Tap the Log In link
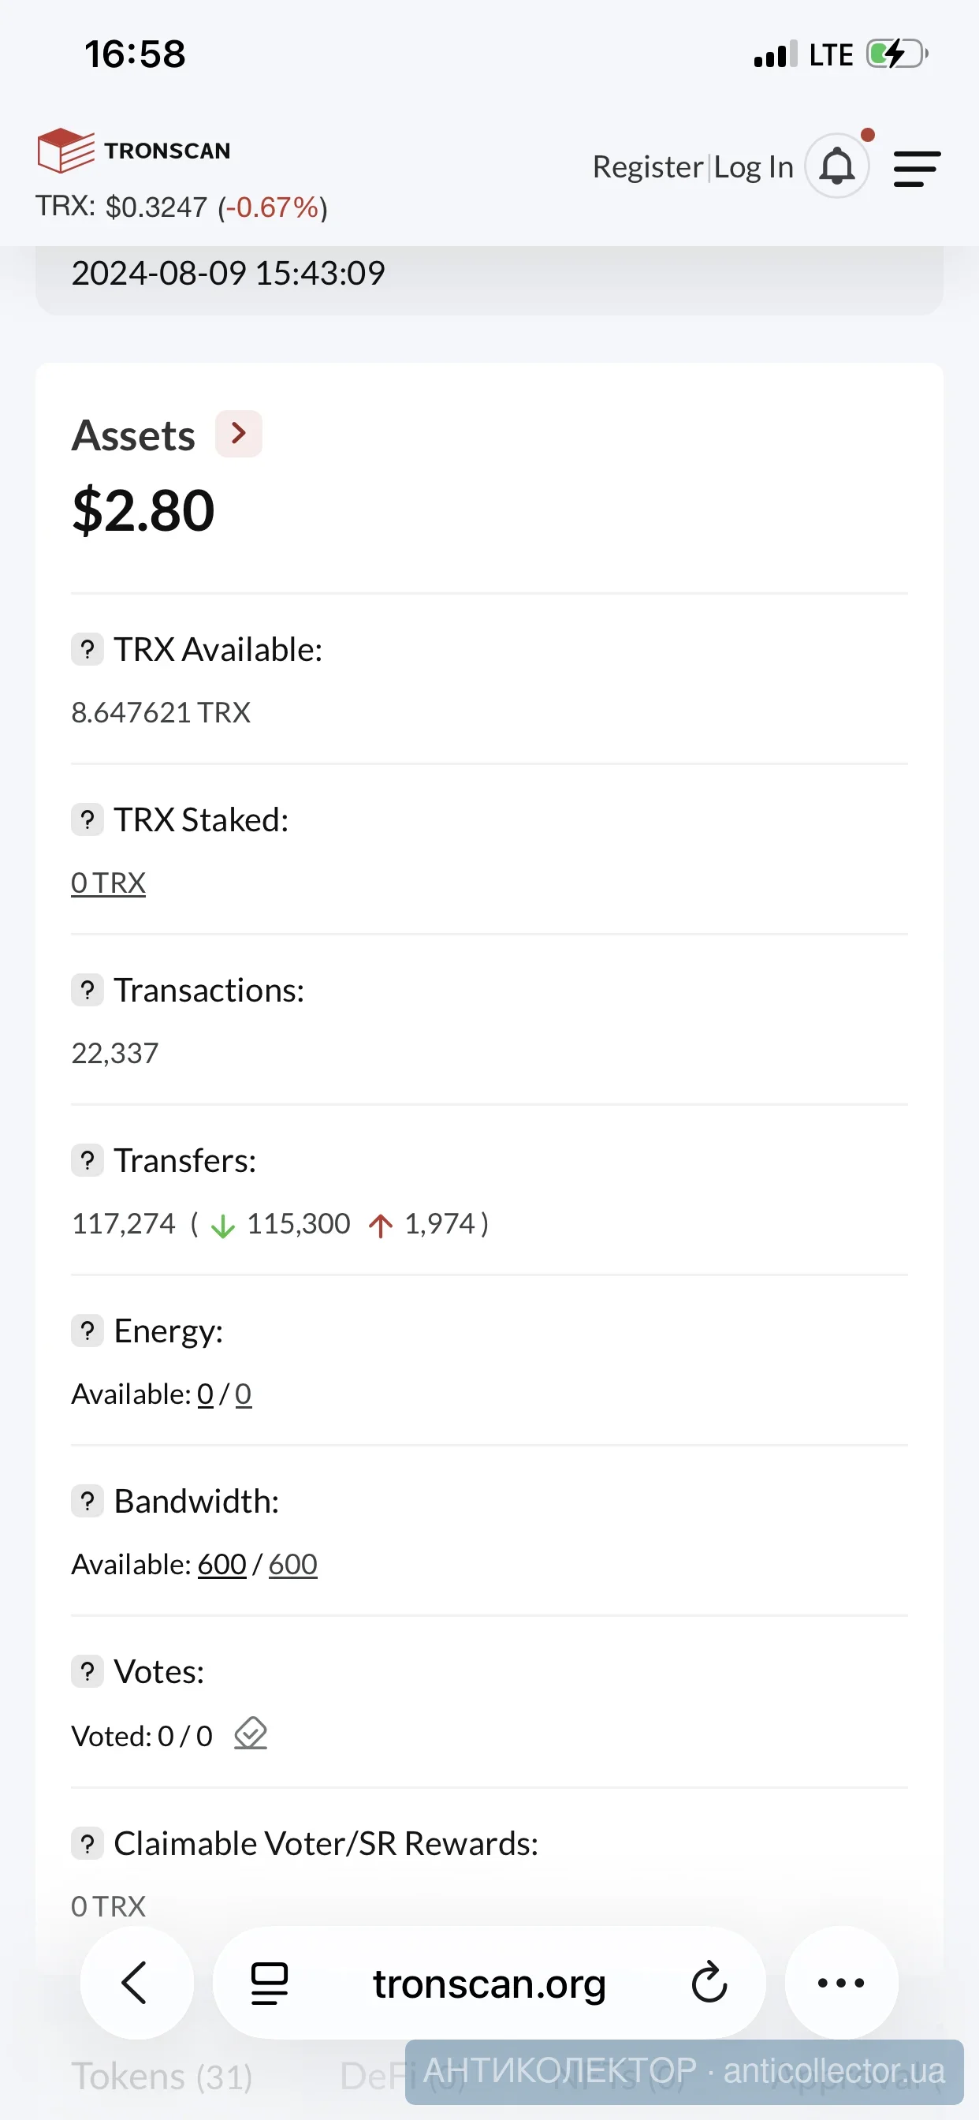 tap(754, 167)
